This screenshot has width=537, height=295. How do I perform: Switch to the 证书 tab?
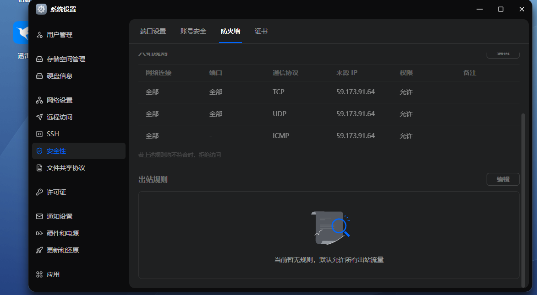tap(261, 31)
